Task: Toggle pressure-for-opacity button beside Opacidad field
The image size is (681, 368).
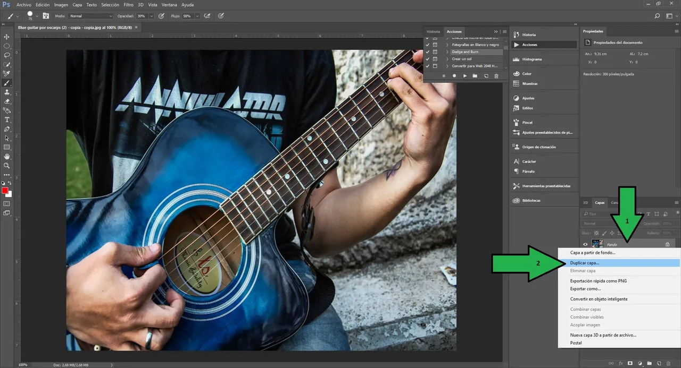Action: 161,16
